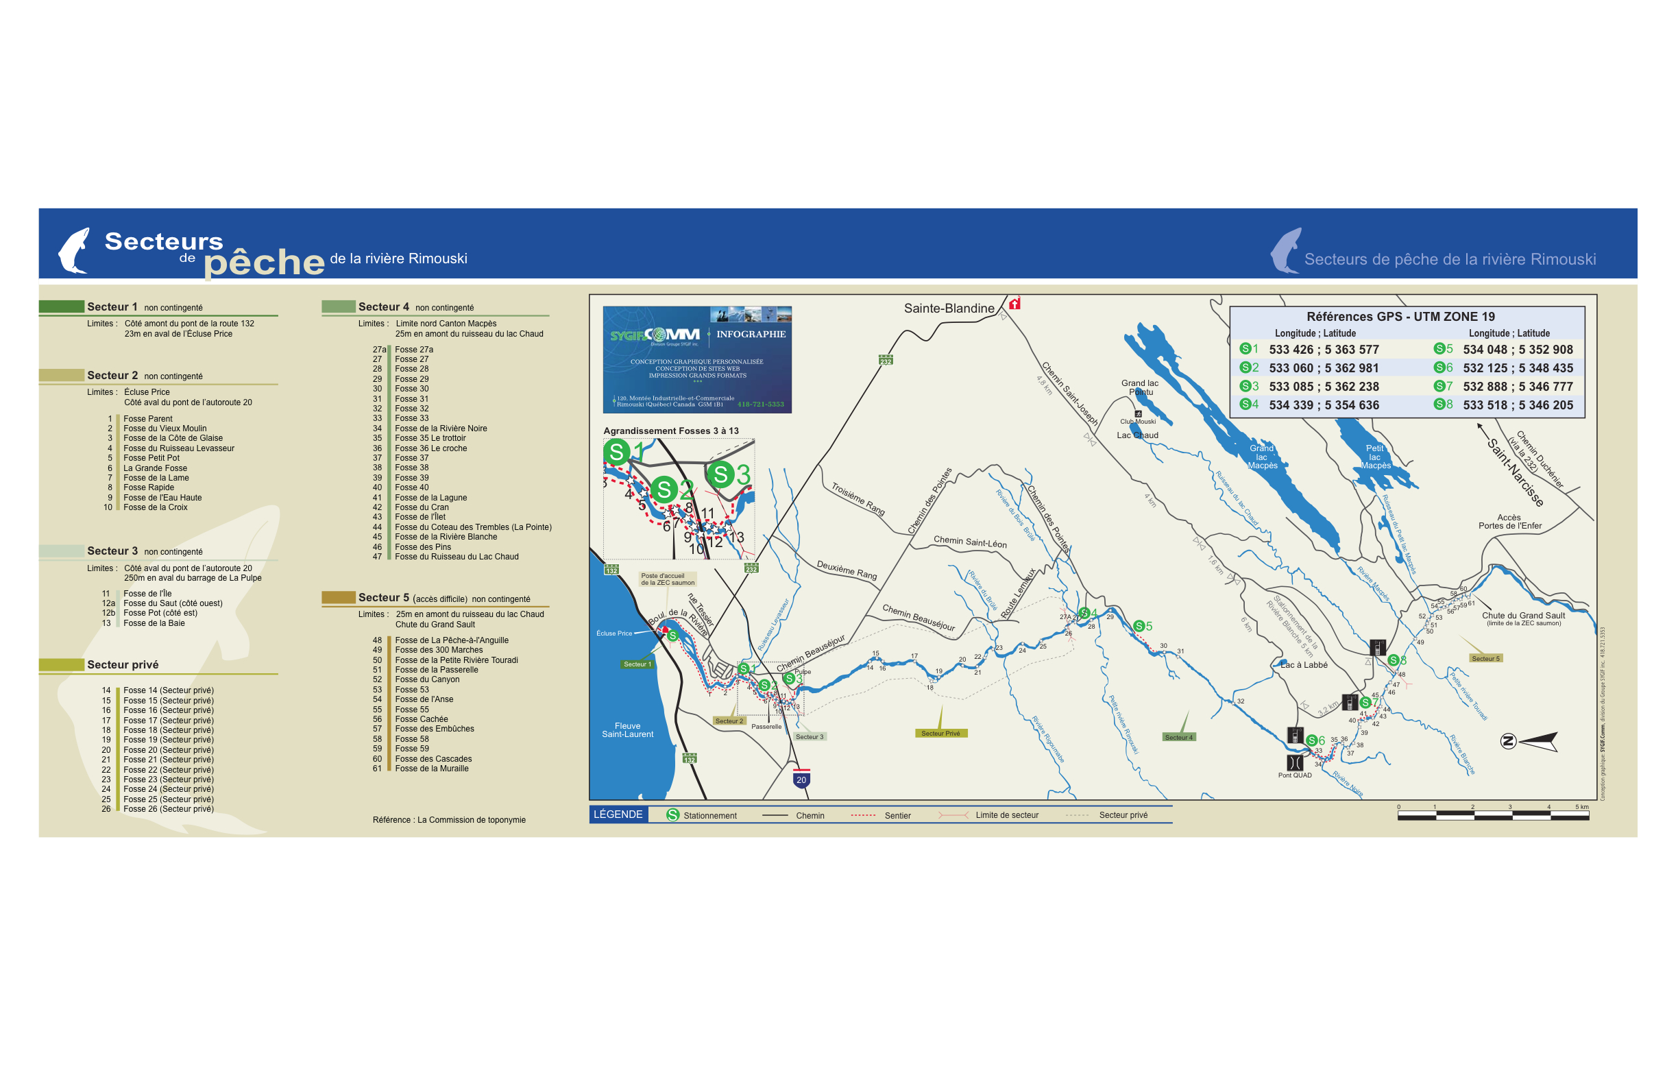The height and width of the screenshot is (1086, 1678).
Task: Click the 'Agrandissement Fosses 3 à 13' inset map
Action: tap(679, 498)
